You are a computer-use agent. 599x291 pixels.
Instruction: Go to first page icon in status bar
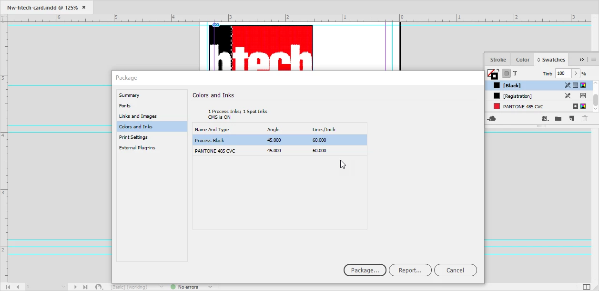(8, 287)
